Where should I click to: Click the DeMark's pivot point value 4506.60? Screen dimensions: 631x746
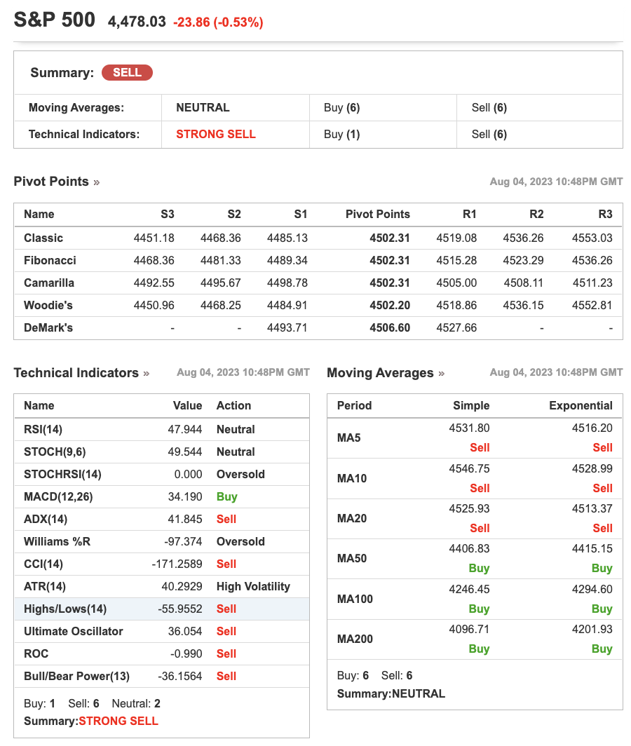(x=390, y=328)
